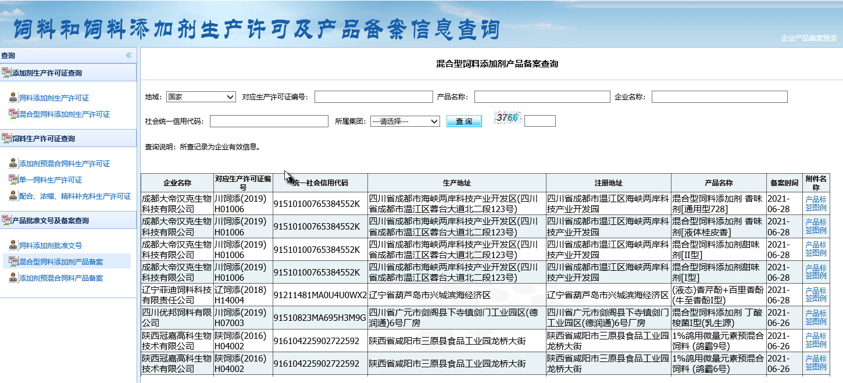The image size is (843, 383).
Task: Click the 查询 search button
Action: pyautogui.click(x=464, y=121)
